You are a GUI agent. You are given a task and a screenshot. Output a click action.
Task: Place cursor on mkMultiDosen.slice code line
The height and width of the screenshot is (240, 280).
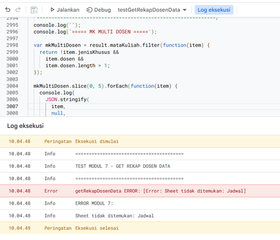[x=105, y=86]
